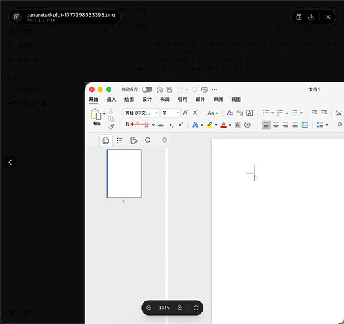Expand the Aa change case dropdown
The image size is (344, 324).
click(x=212, y=113)
